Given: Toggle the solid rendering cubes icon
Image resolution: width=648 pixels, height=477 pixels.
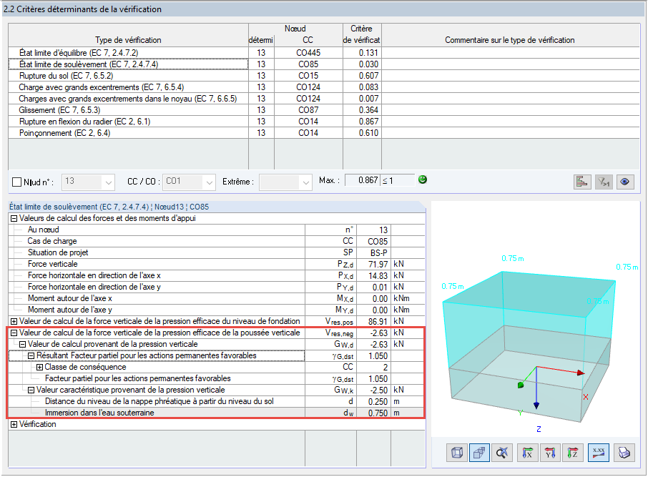Looking at the screenshot, I should coord(479,453).
